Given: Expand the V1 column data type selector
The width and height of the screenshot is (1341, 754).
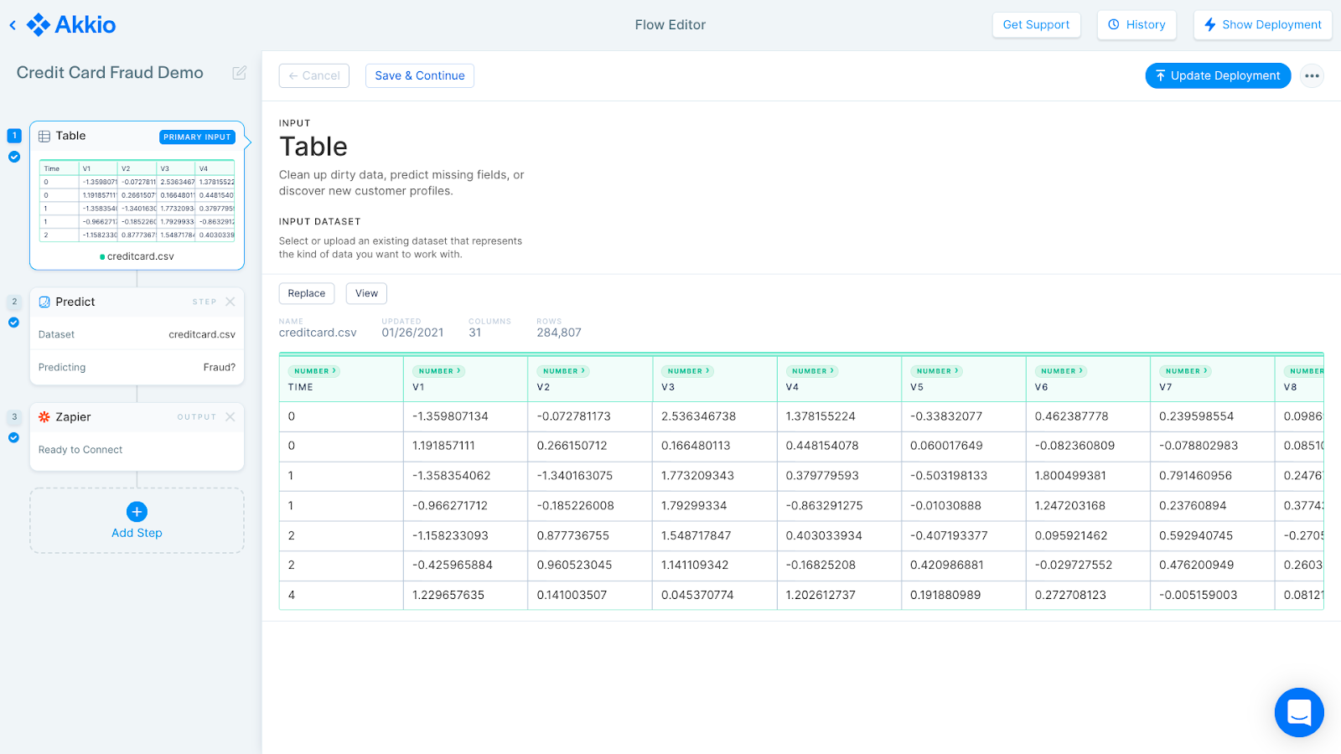Looking at the screenshot, I should (438, 370).
